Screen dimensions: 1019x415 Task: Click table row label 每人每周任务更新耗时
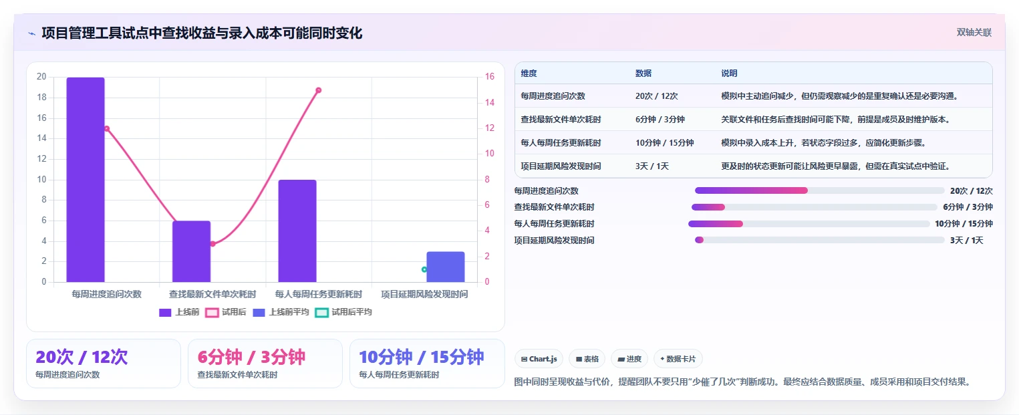pos(561,143)
